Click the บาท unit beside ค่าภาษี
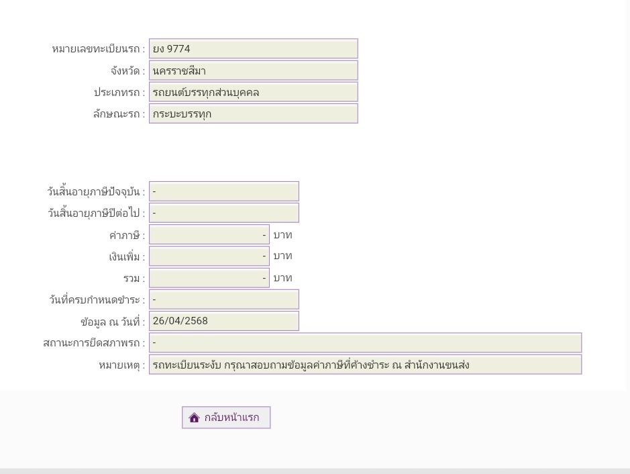Image resolution: width=630 pixels, height=474 pixels. 282,235
